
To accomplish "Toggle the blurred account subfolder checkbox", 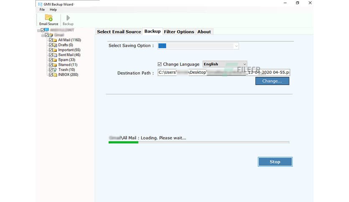I will click(46, 35).
